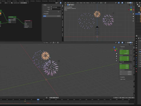The image size is (141, 106).
Task: Adjust the Fac slider in Node properties
Action: coord(52,16)
